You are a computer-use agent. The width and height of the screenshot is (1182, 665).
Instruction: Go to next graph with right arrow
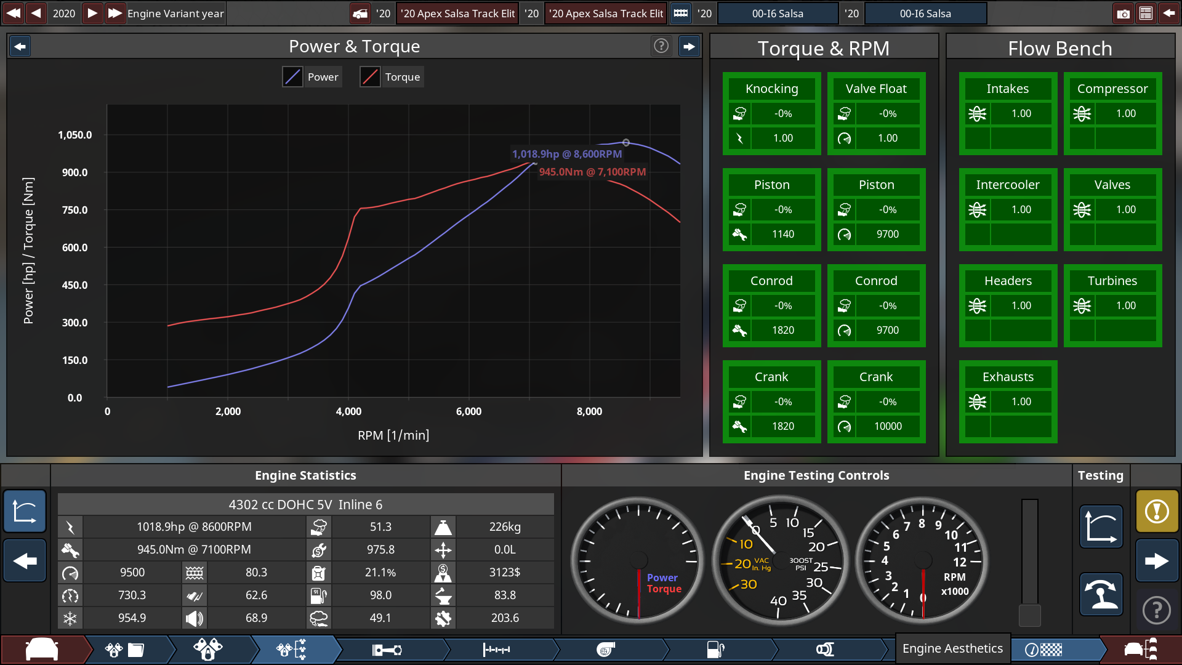tap(689, 46)
